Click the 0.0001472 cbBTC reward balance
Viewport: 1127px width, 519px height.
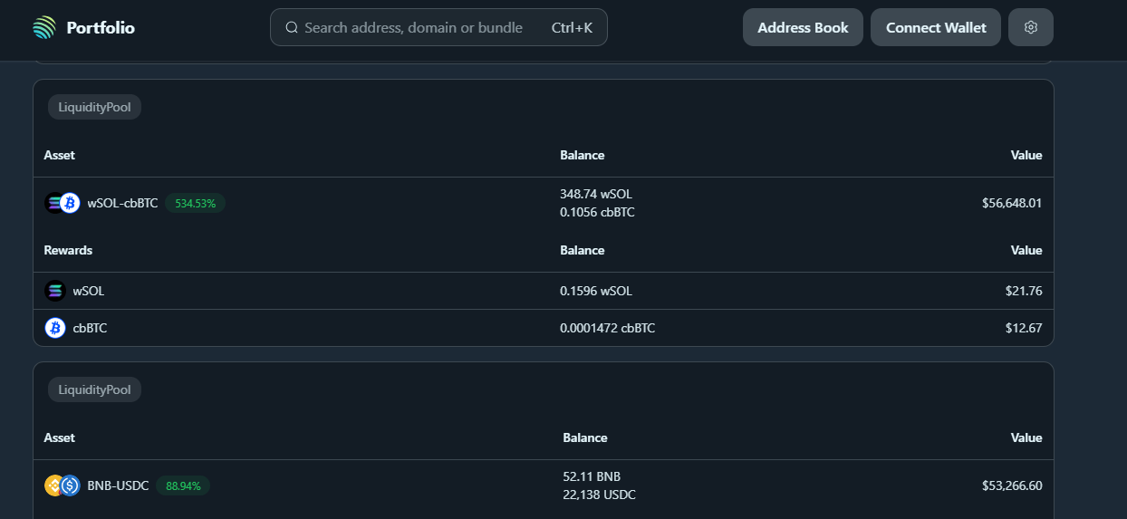[608, 328]
